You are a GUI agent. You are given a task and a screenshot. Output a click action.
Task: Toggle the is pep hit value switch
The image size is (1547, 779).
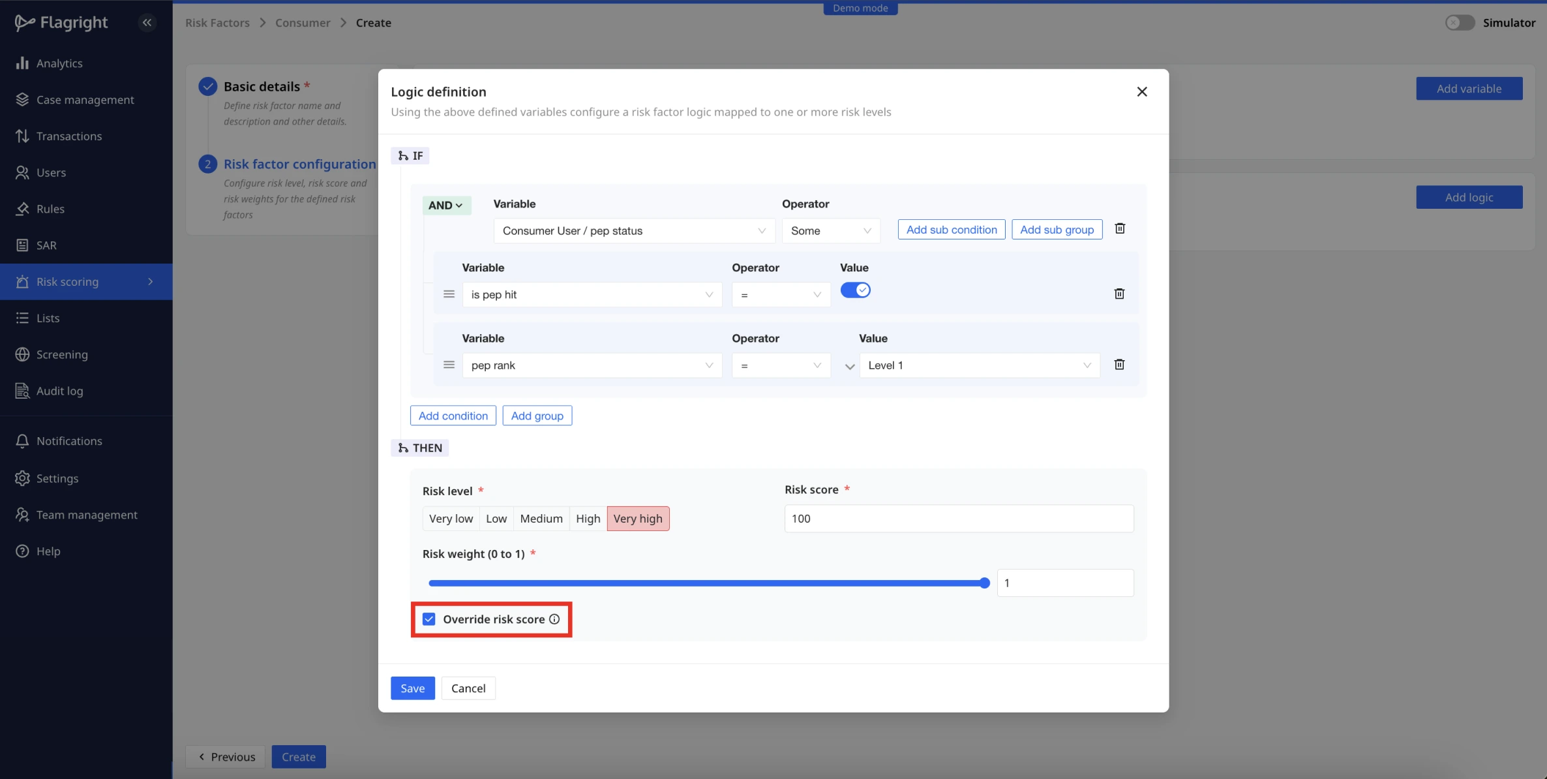855,290
